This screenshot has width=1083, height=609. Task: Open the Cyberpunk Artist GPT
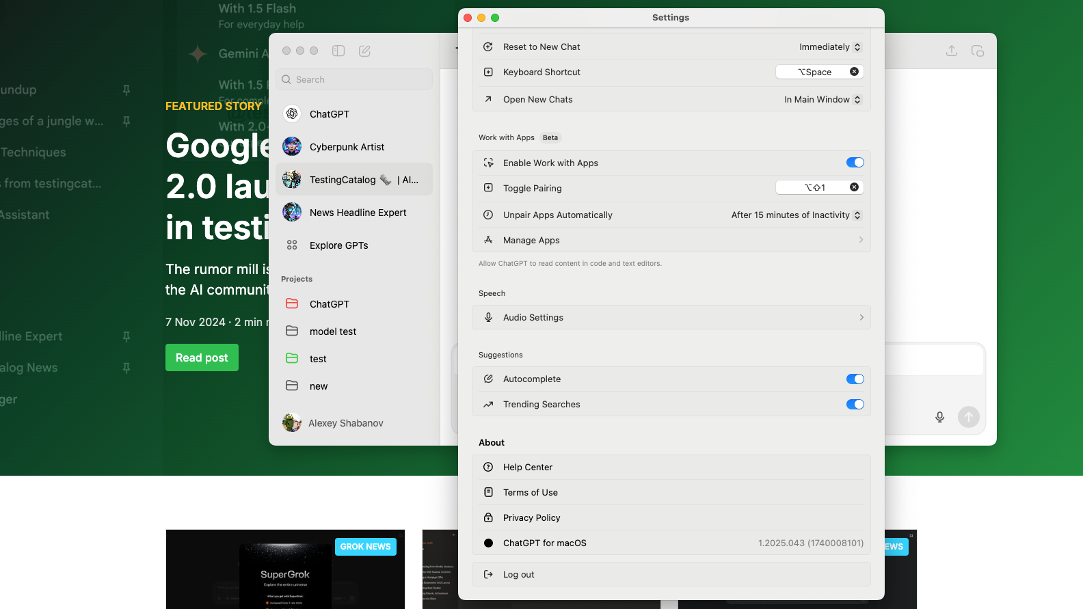pyautogui.click(x=354, y=147)
